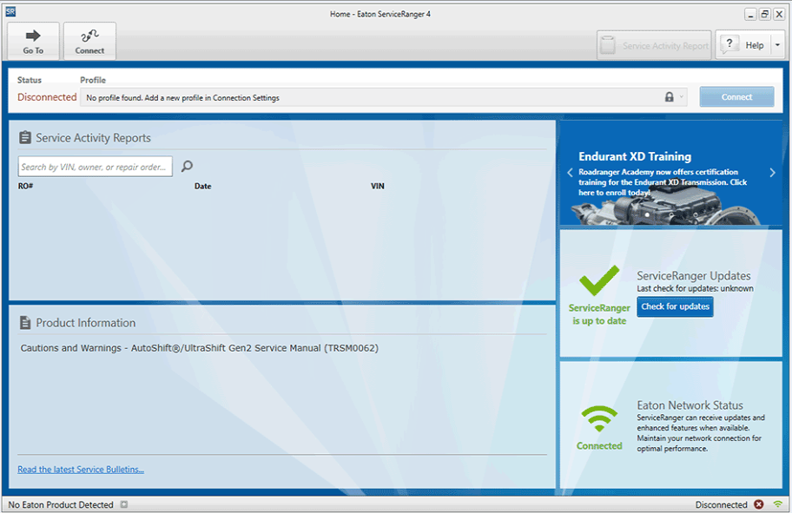The image size is (792, 513).
Task: Click the Service Activity Reports clipboard icon
Action: tap(24, 137)
